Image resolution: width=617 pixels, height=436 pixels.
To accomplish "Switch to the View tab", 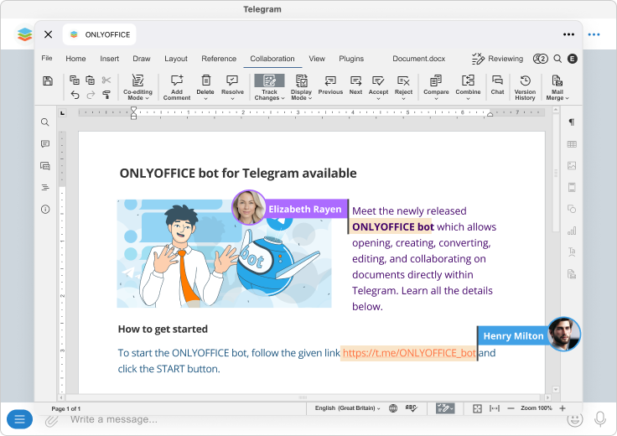I will tap(317, 59).
